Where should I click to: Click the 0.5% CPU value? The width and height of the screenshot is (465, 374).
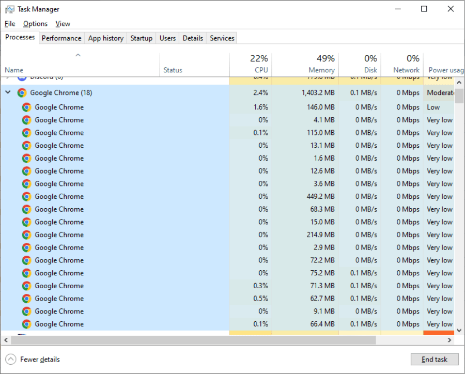261,299
